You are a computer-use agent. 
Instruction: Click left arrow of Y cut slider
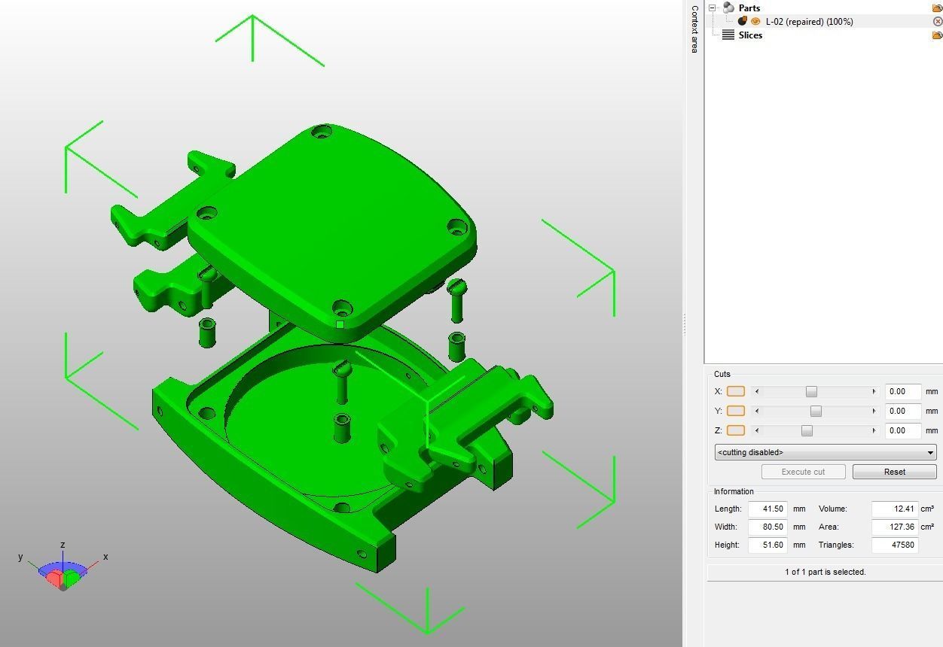coord(757,411)
